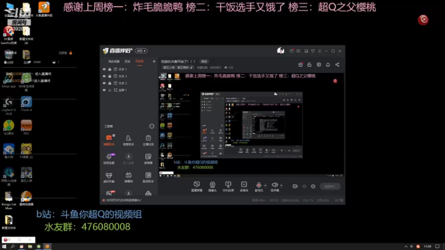Click the lock icon in room header
The width and height of the screenshot is (445, 250).
pyautogui.click(x=309, y=64)
